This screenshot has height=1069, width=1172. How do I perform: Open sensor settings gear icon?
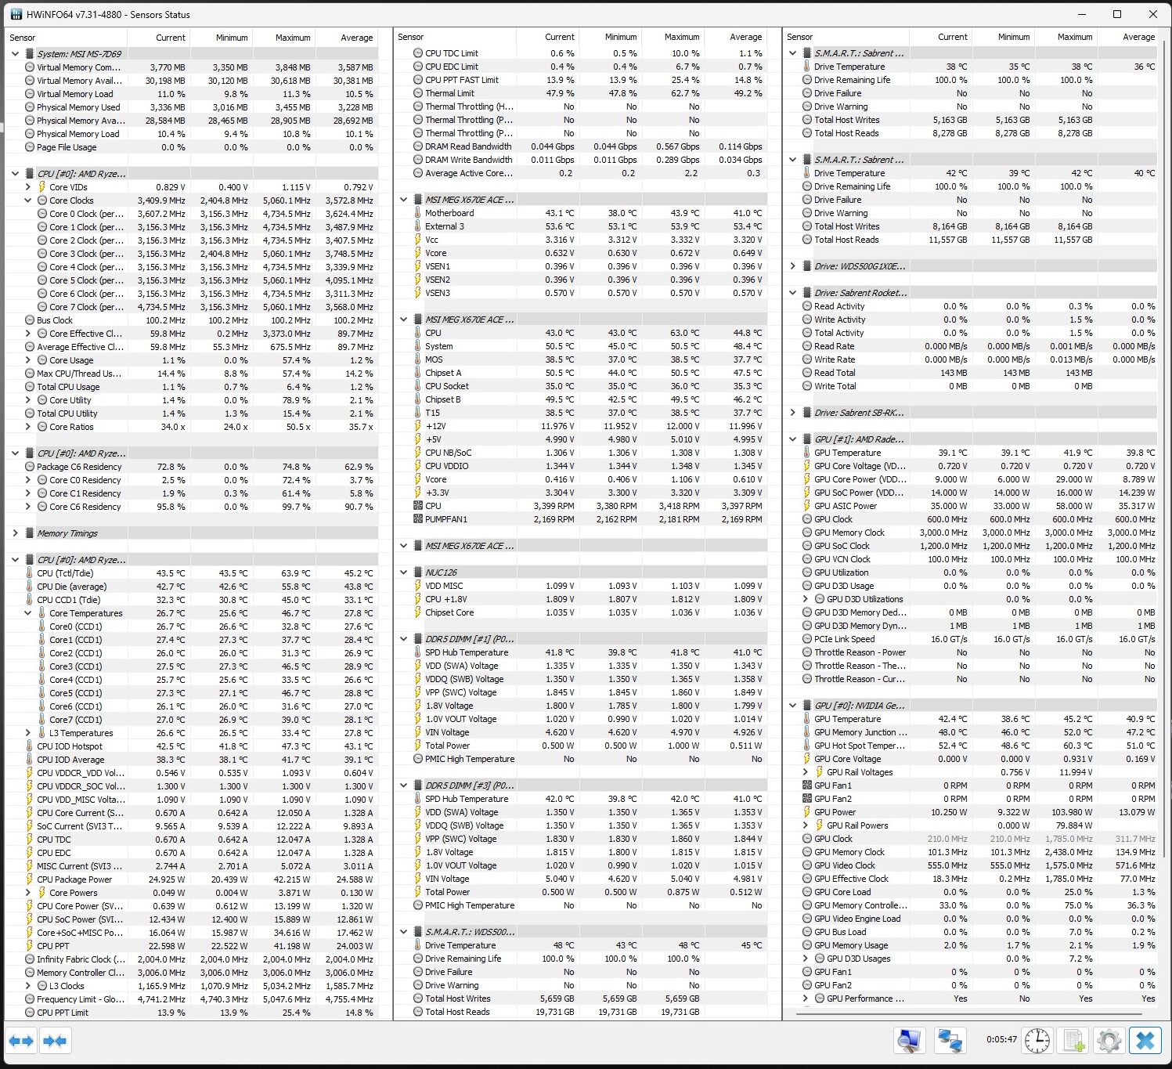(x=1109, y=1041)
